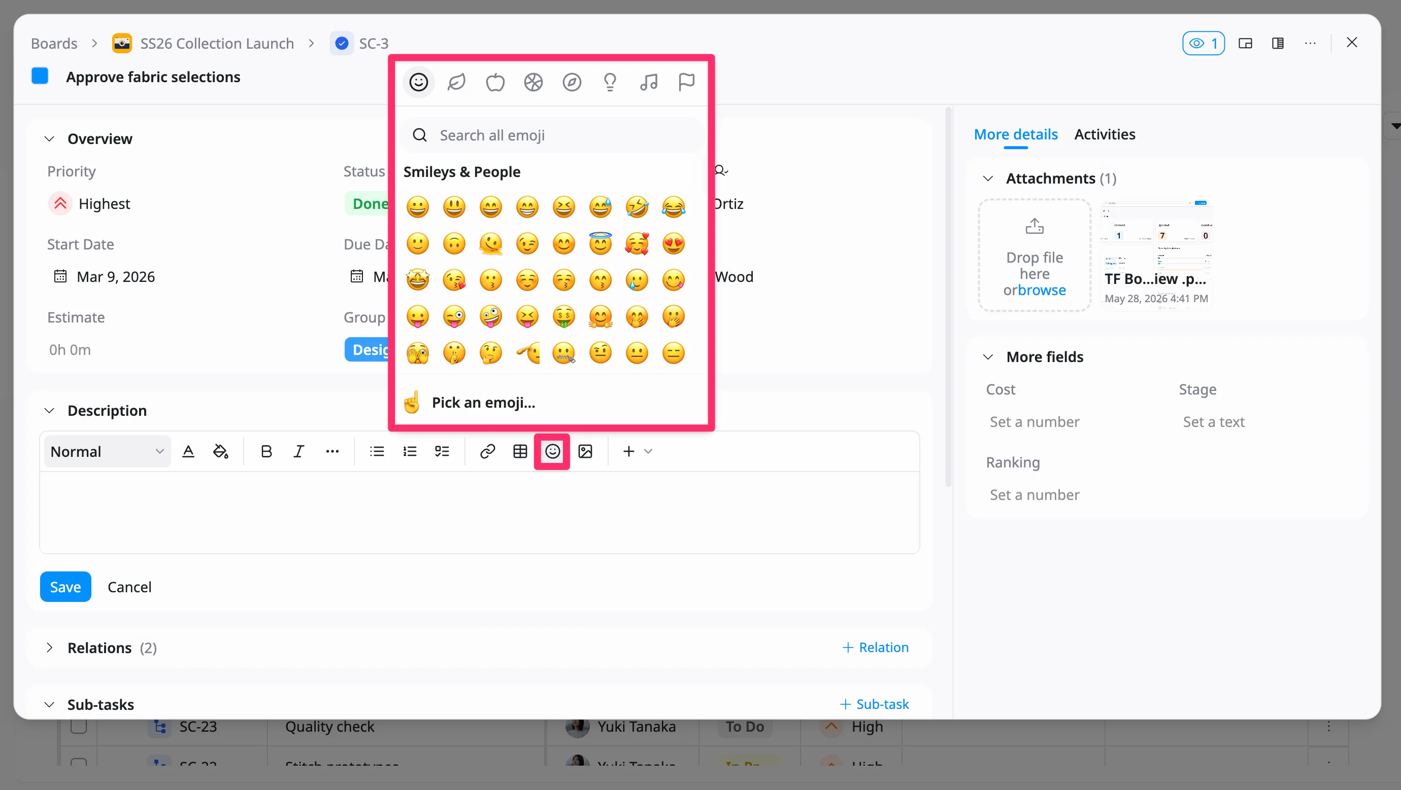
Task: Open SS26 Collection Launch breadcrumb
Action: (x=216, y=44)
